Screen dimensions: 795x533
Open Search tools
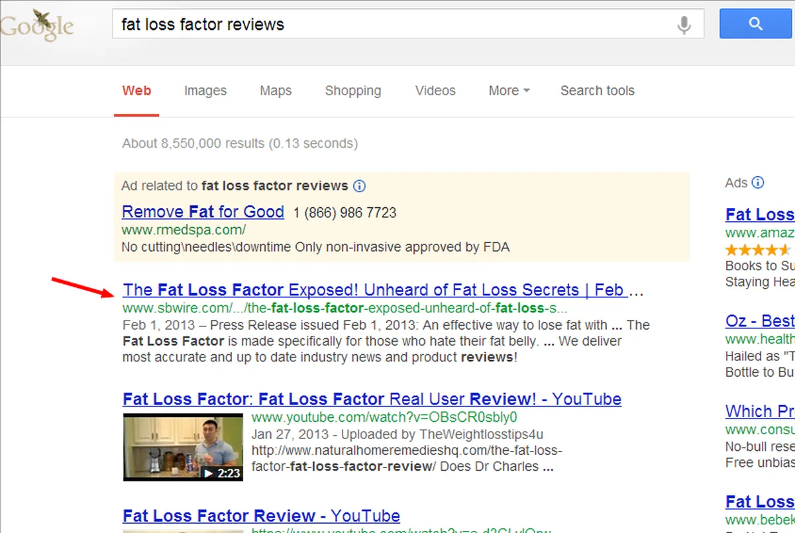(x=598, y=91)
